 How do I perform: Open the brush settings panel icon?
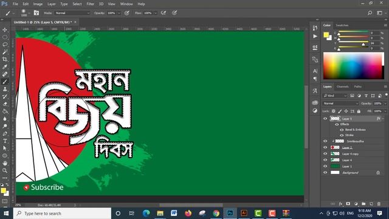[x=36, y=13]
